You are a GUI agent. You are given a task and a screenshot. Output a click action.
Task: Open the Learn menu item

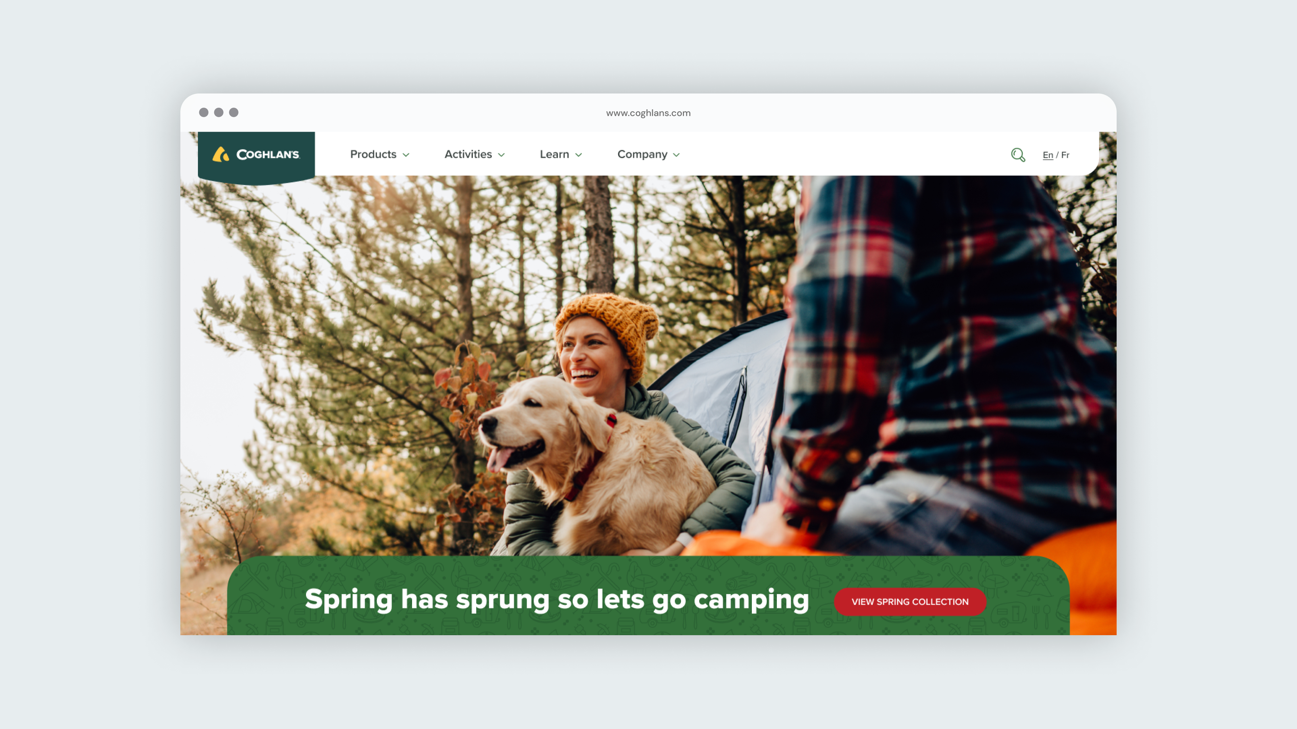pyautogui.click(x=554, y=155)
